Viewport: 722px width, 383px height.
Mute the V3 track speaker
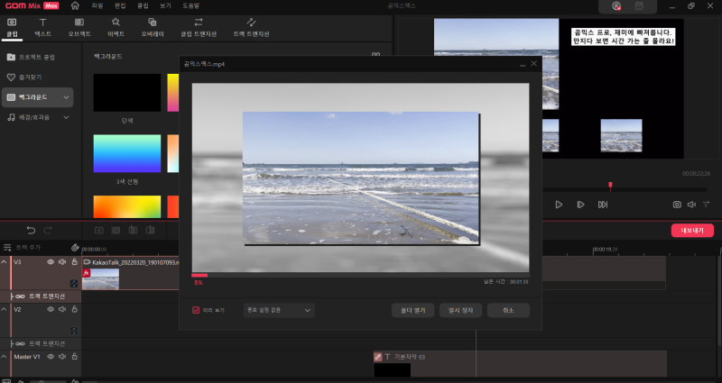pos(62,261)
